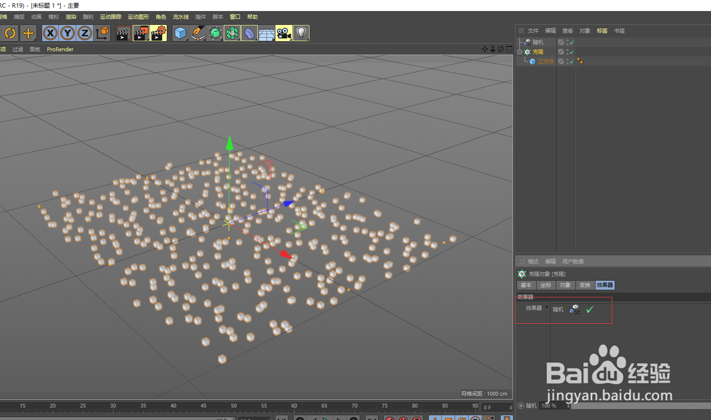
Task: Open Object Manager 查看 menu
Action: point(568,31)
